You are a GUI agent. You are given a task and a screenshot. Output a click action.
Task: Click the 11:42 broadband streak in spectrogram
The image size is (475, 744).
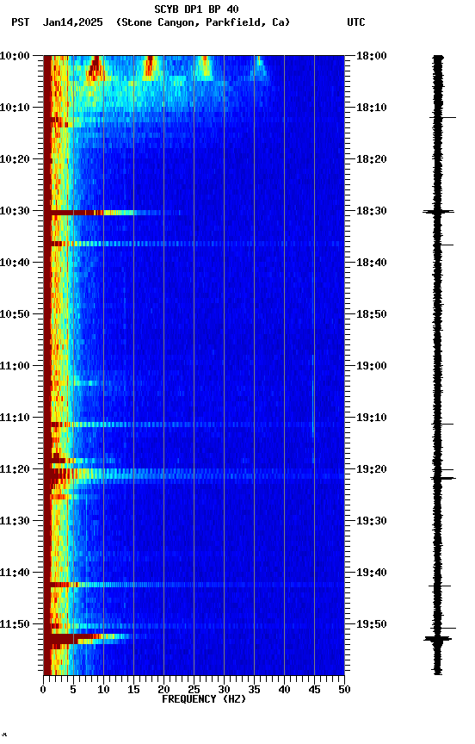194,585
